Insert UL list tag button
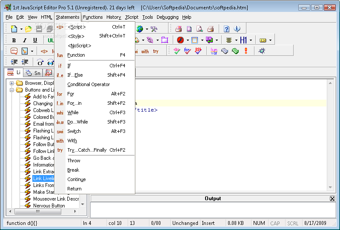This screenshot has height=230, width=340. [x=51, y=40]
